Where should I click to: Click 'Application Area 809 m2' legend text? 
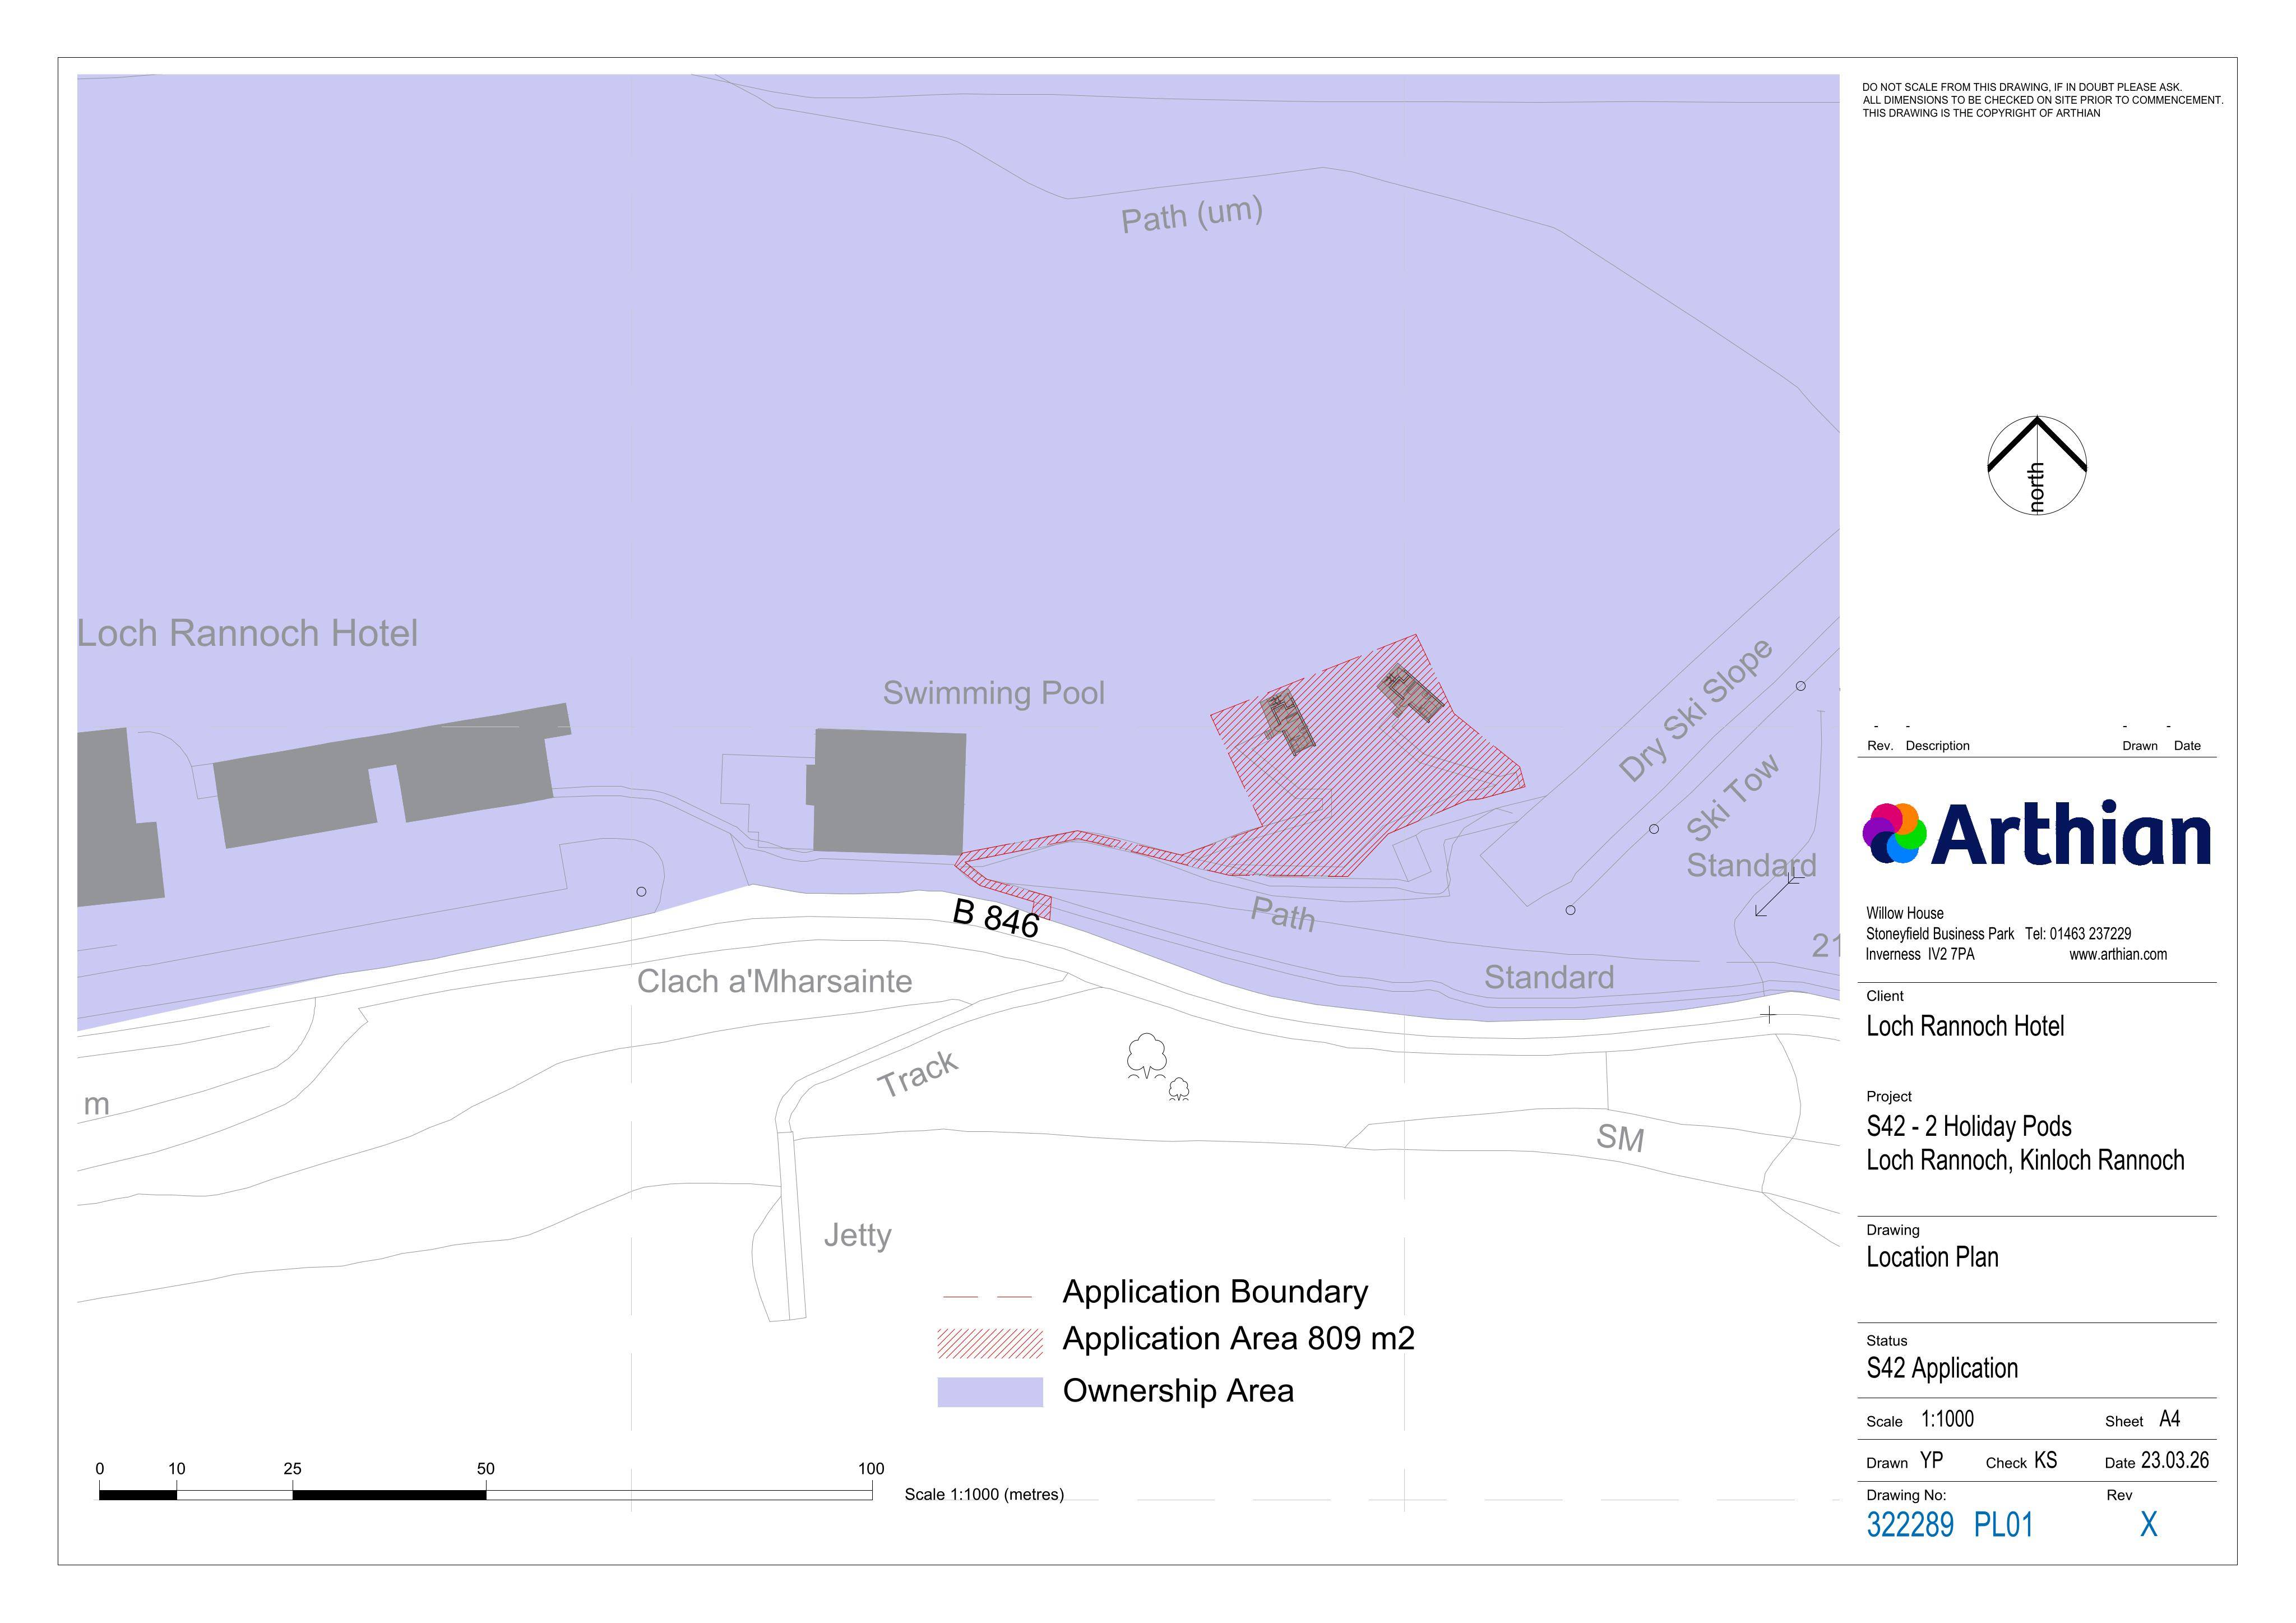tap(1238, 1339)
